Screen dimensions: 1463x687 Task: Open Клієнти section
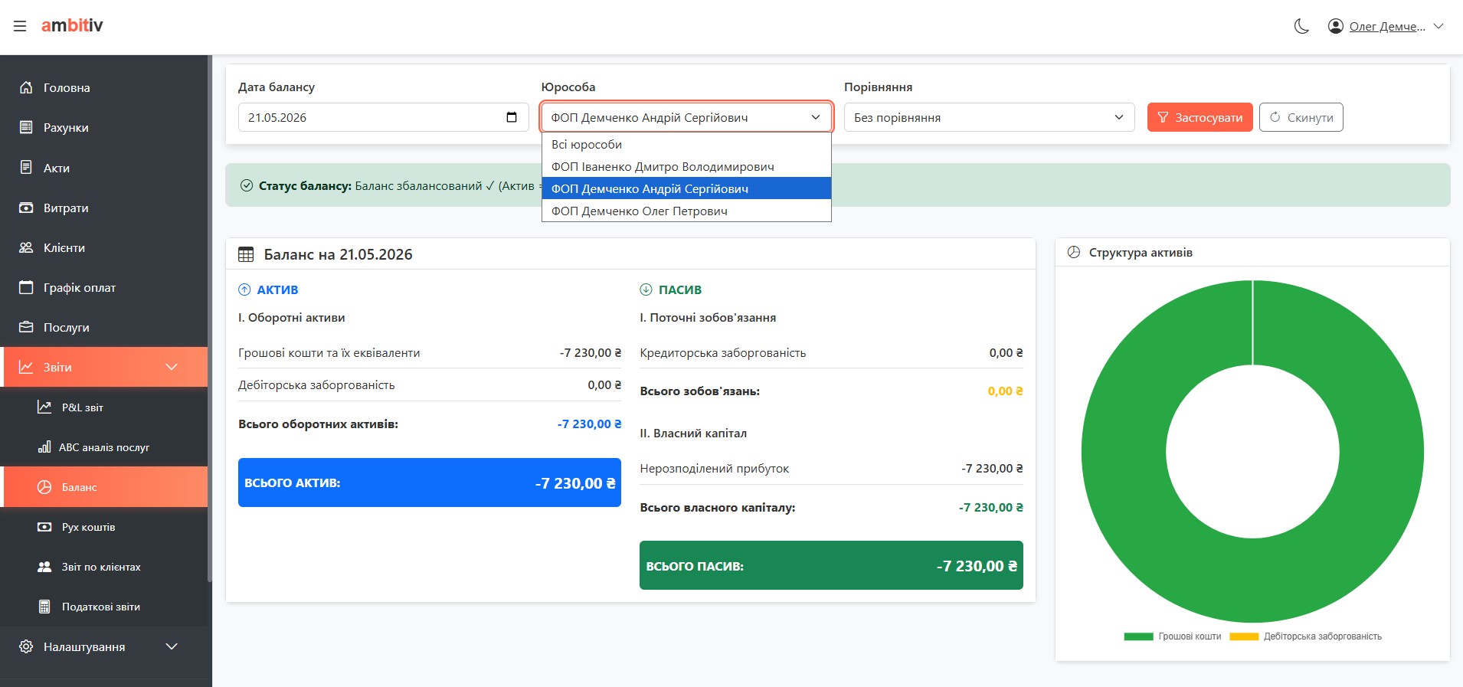pyautogui.click(x=104, y=247)
